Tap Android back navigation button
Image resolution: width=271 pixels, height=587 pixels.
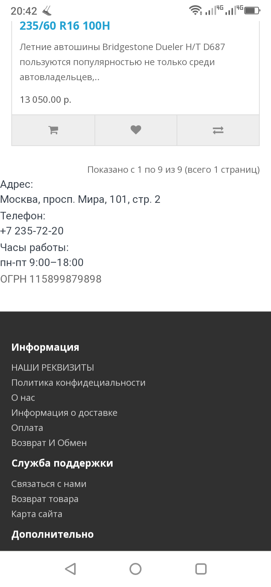(70, 569)
